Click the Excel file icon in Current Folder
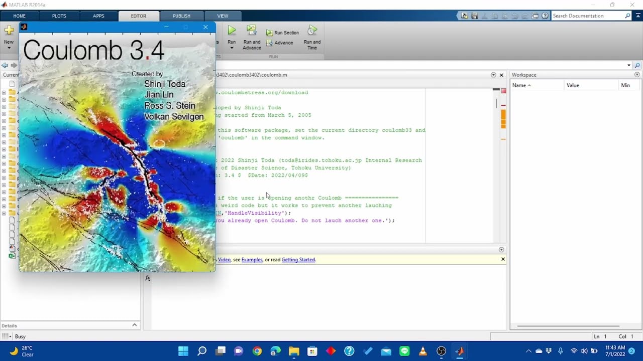The width and height of the screenshot is (643, 361). (x=12, y=256)
